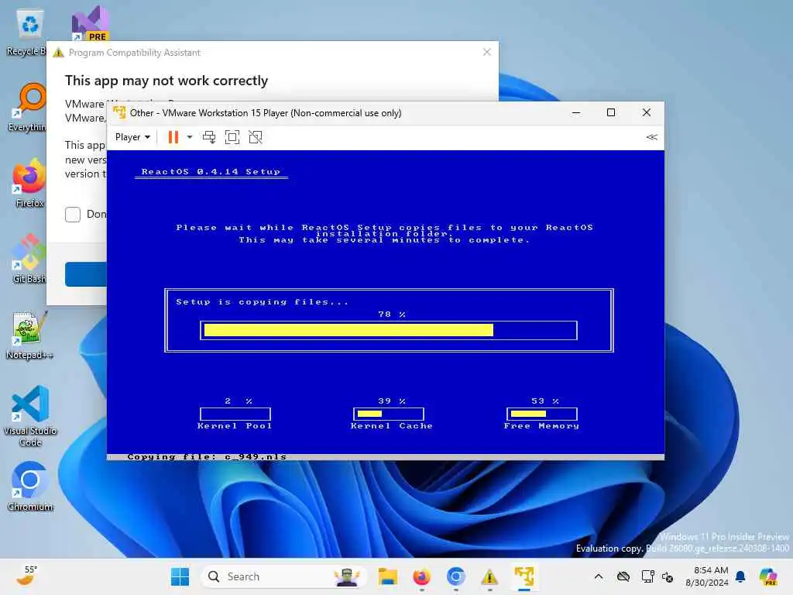This screenshot has height=595, width=793.
Task: Open the clock showing 8:54 AM
Action: 706,576
